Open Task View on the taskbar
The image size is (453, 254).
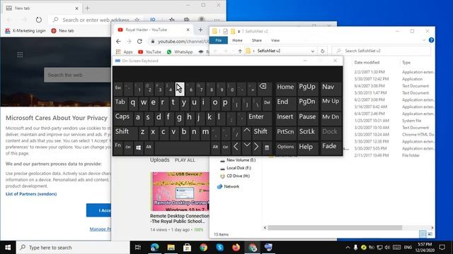pyautogui.click(x=138, y=248)
